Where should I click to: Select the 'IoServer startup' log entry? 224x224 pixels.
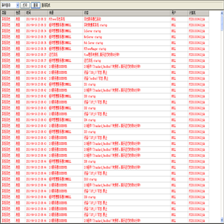[x=105, y=31]
